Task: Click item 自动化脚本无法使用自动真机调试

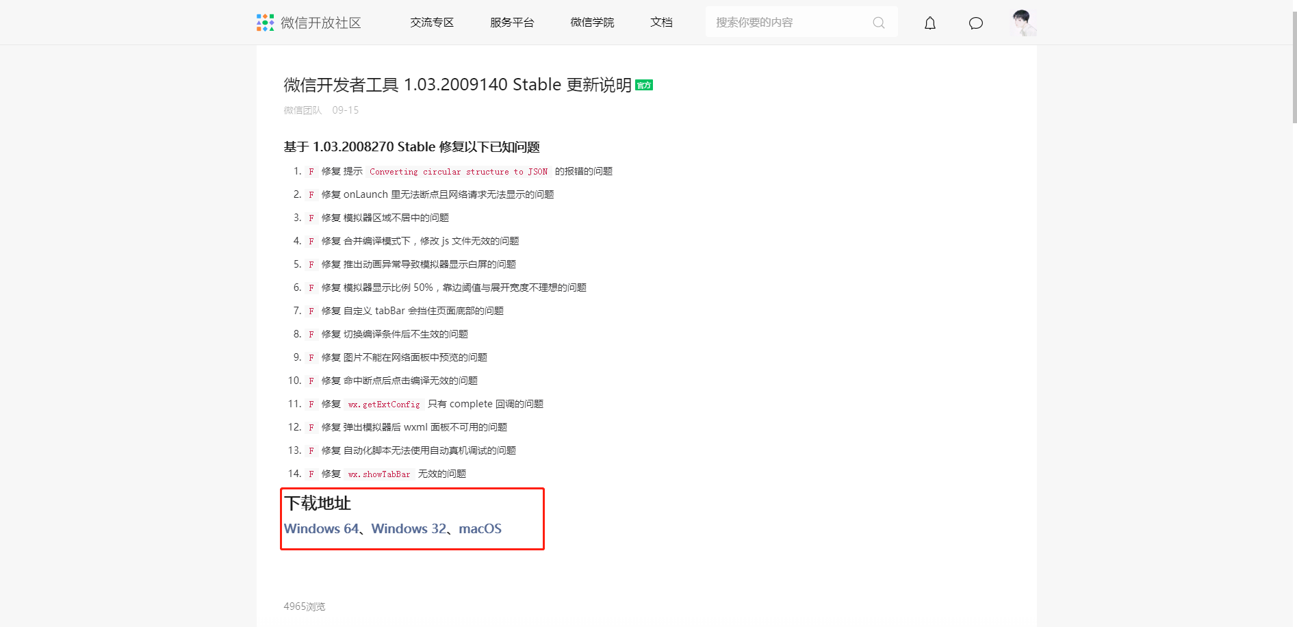Action: [419, 450]
